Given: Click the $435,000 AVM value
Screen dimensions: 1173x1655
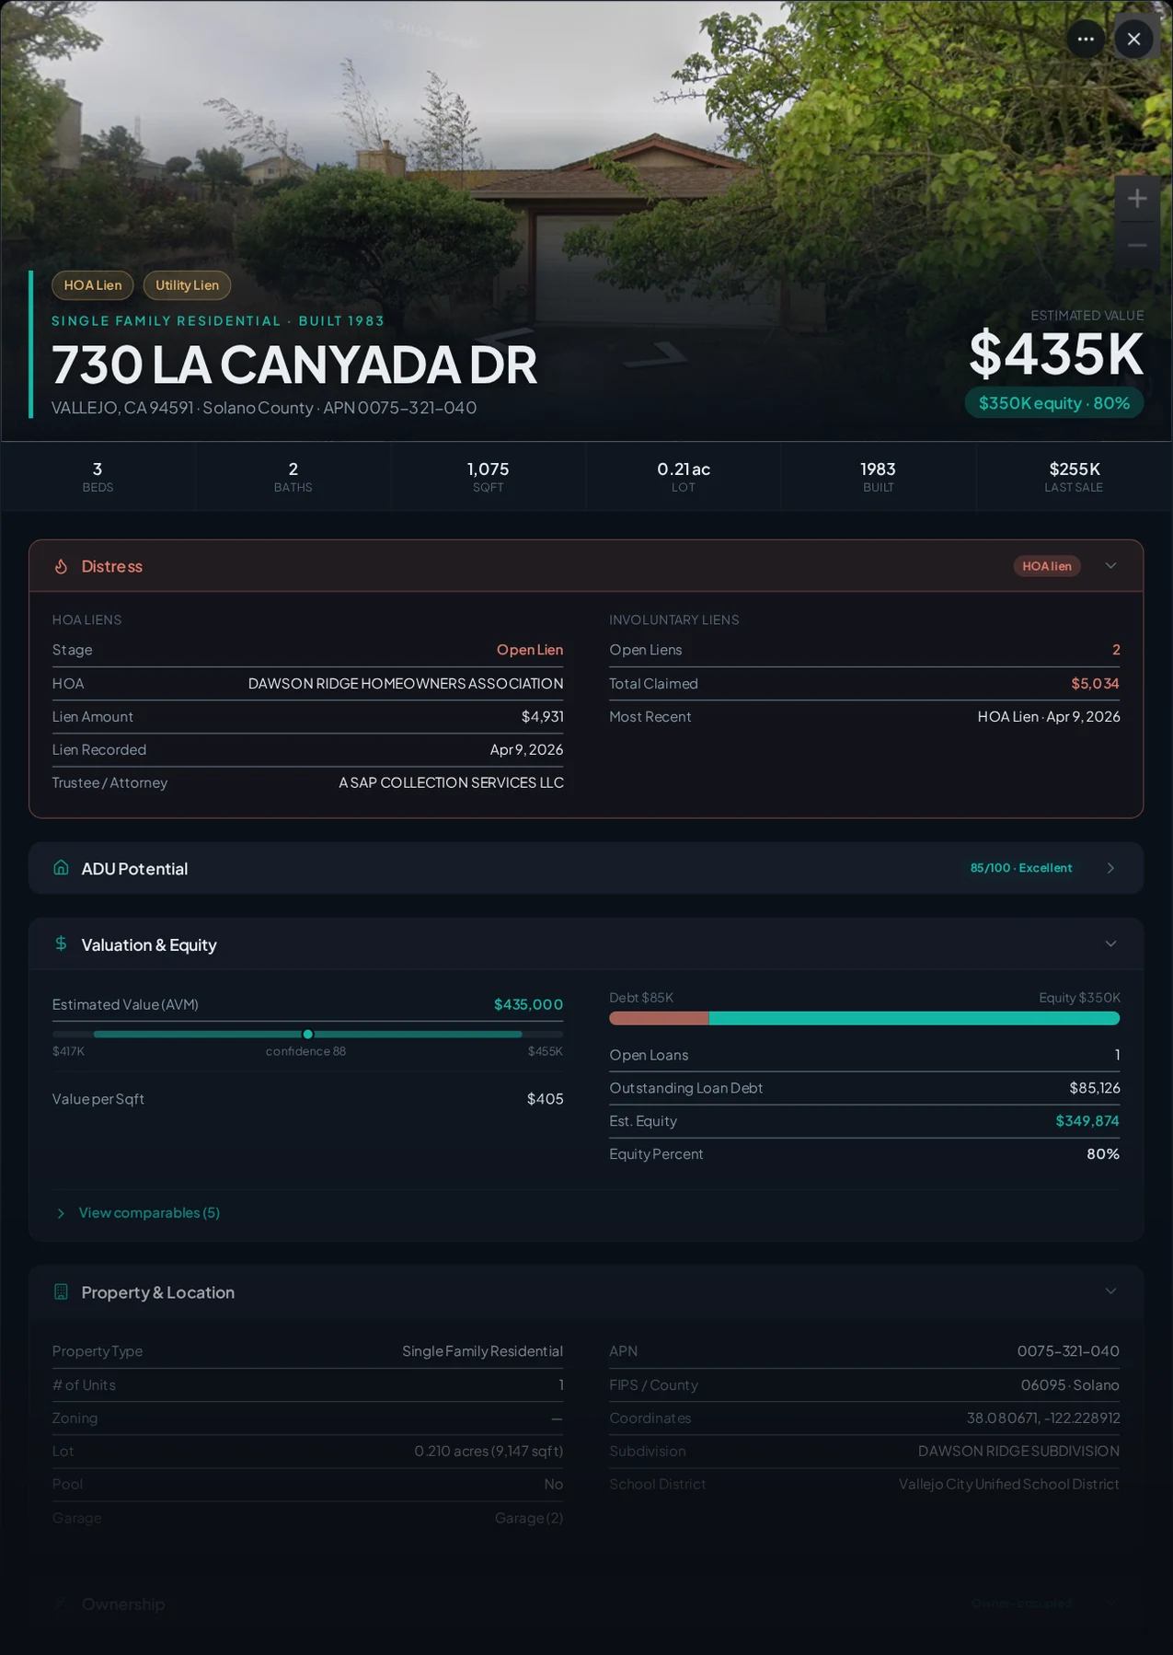Looking at the screenshot, I should (528, 1004).
